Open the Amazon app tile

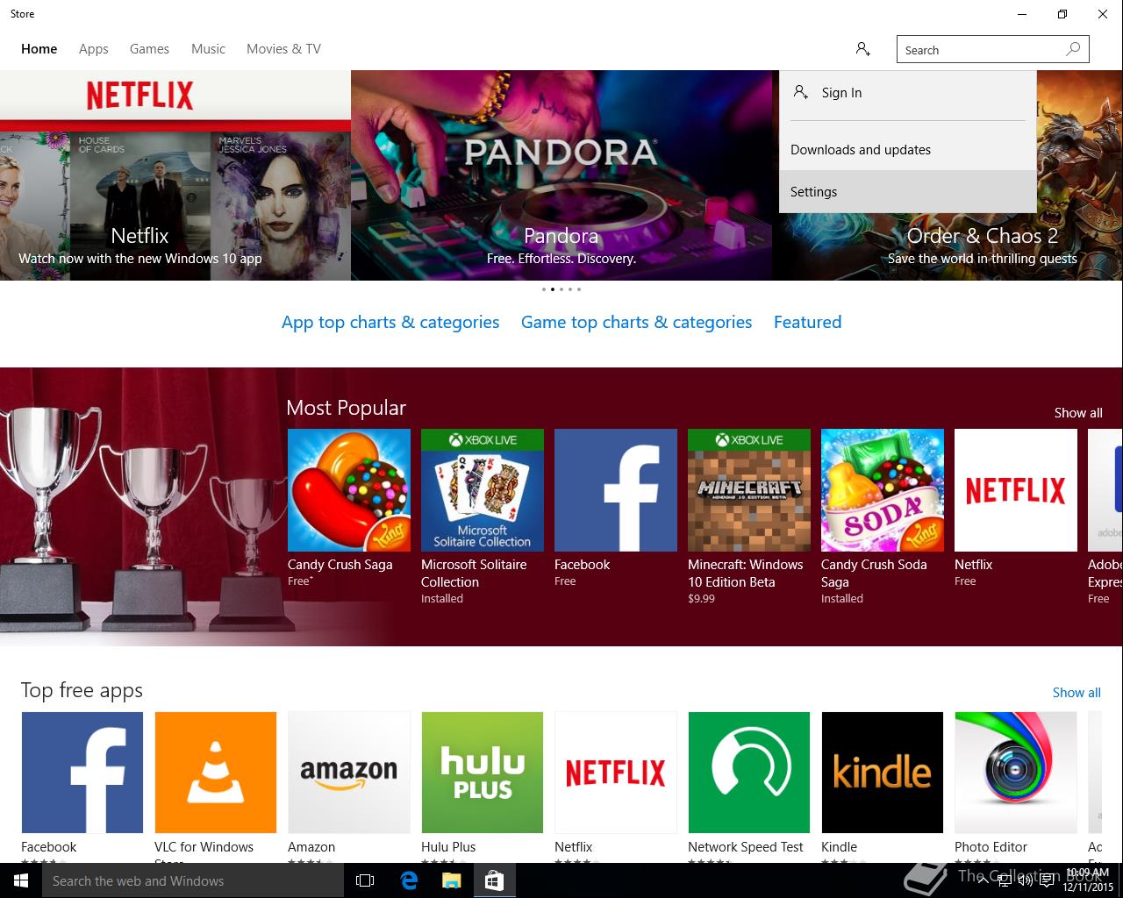348,773
